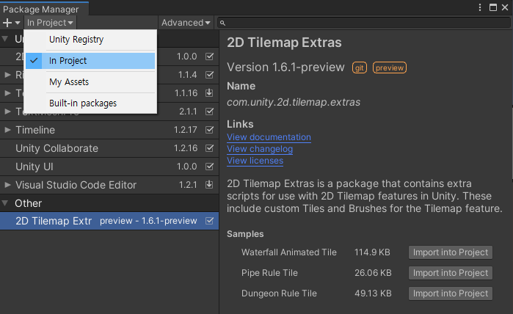
Task: Click the download icon for version 1.1.16
Action: pos(209,93)
